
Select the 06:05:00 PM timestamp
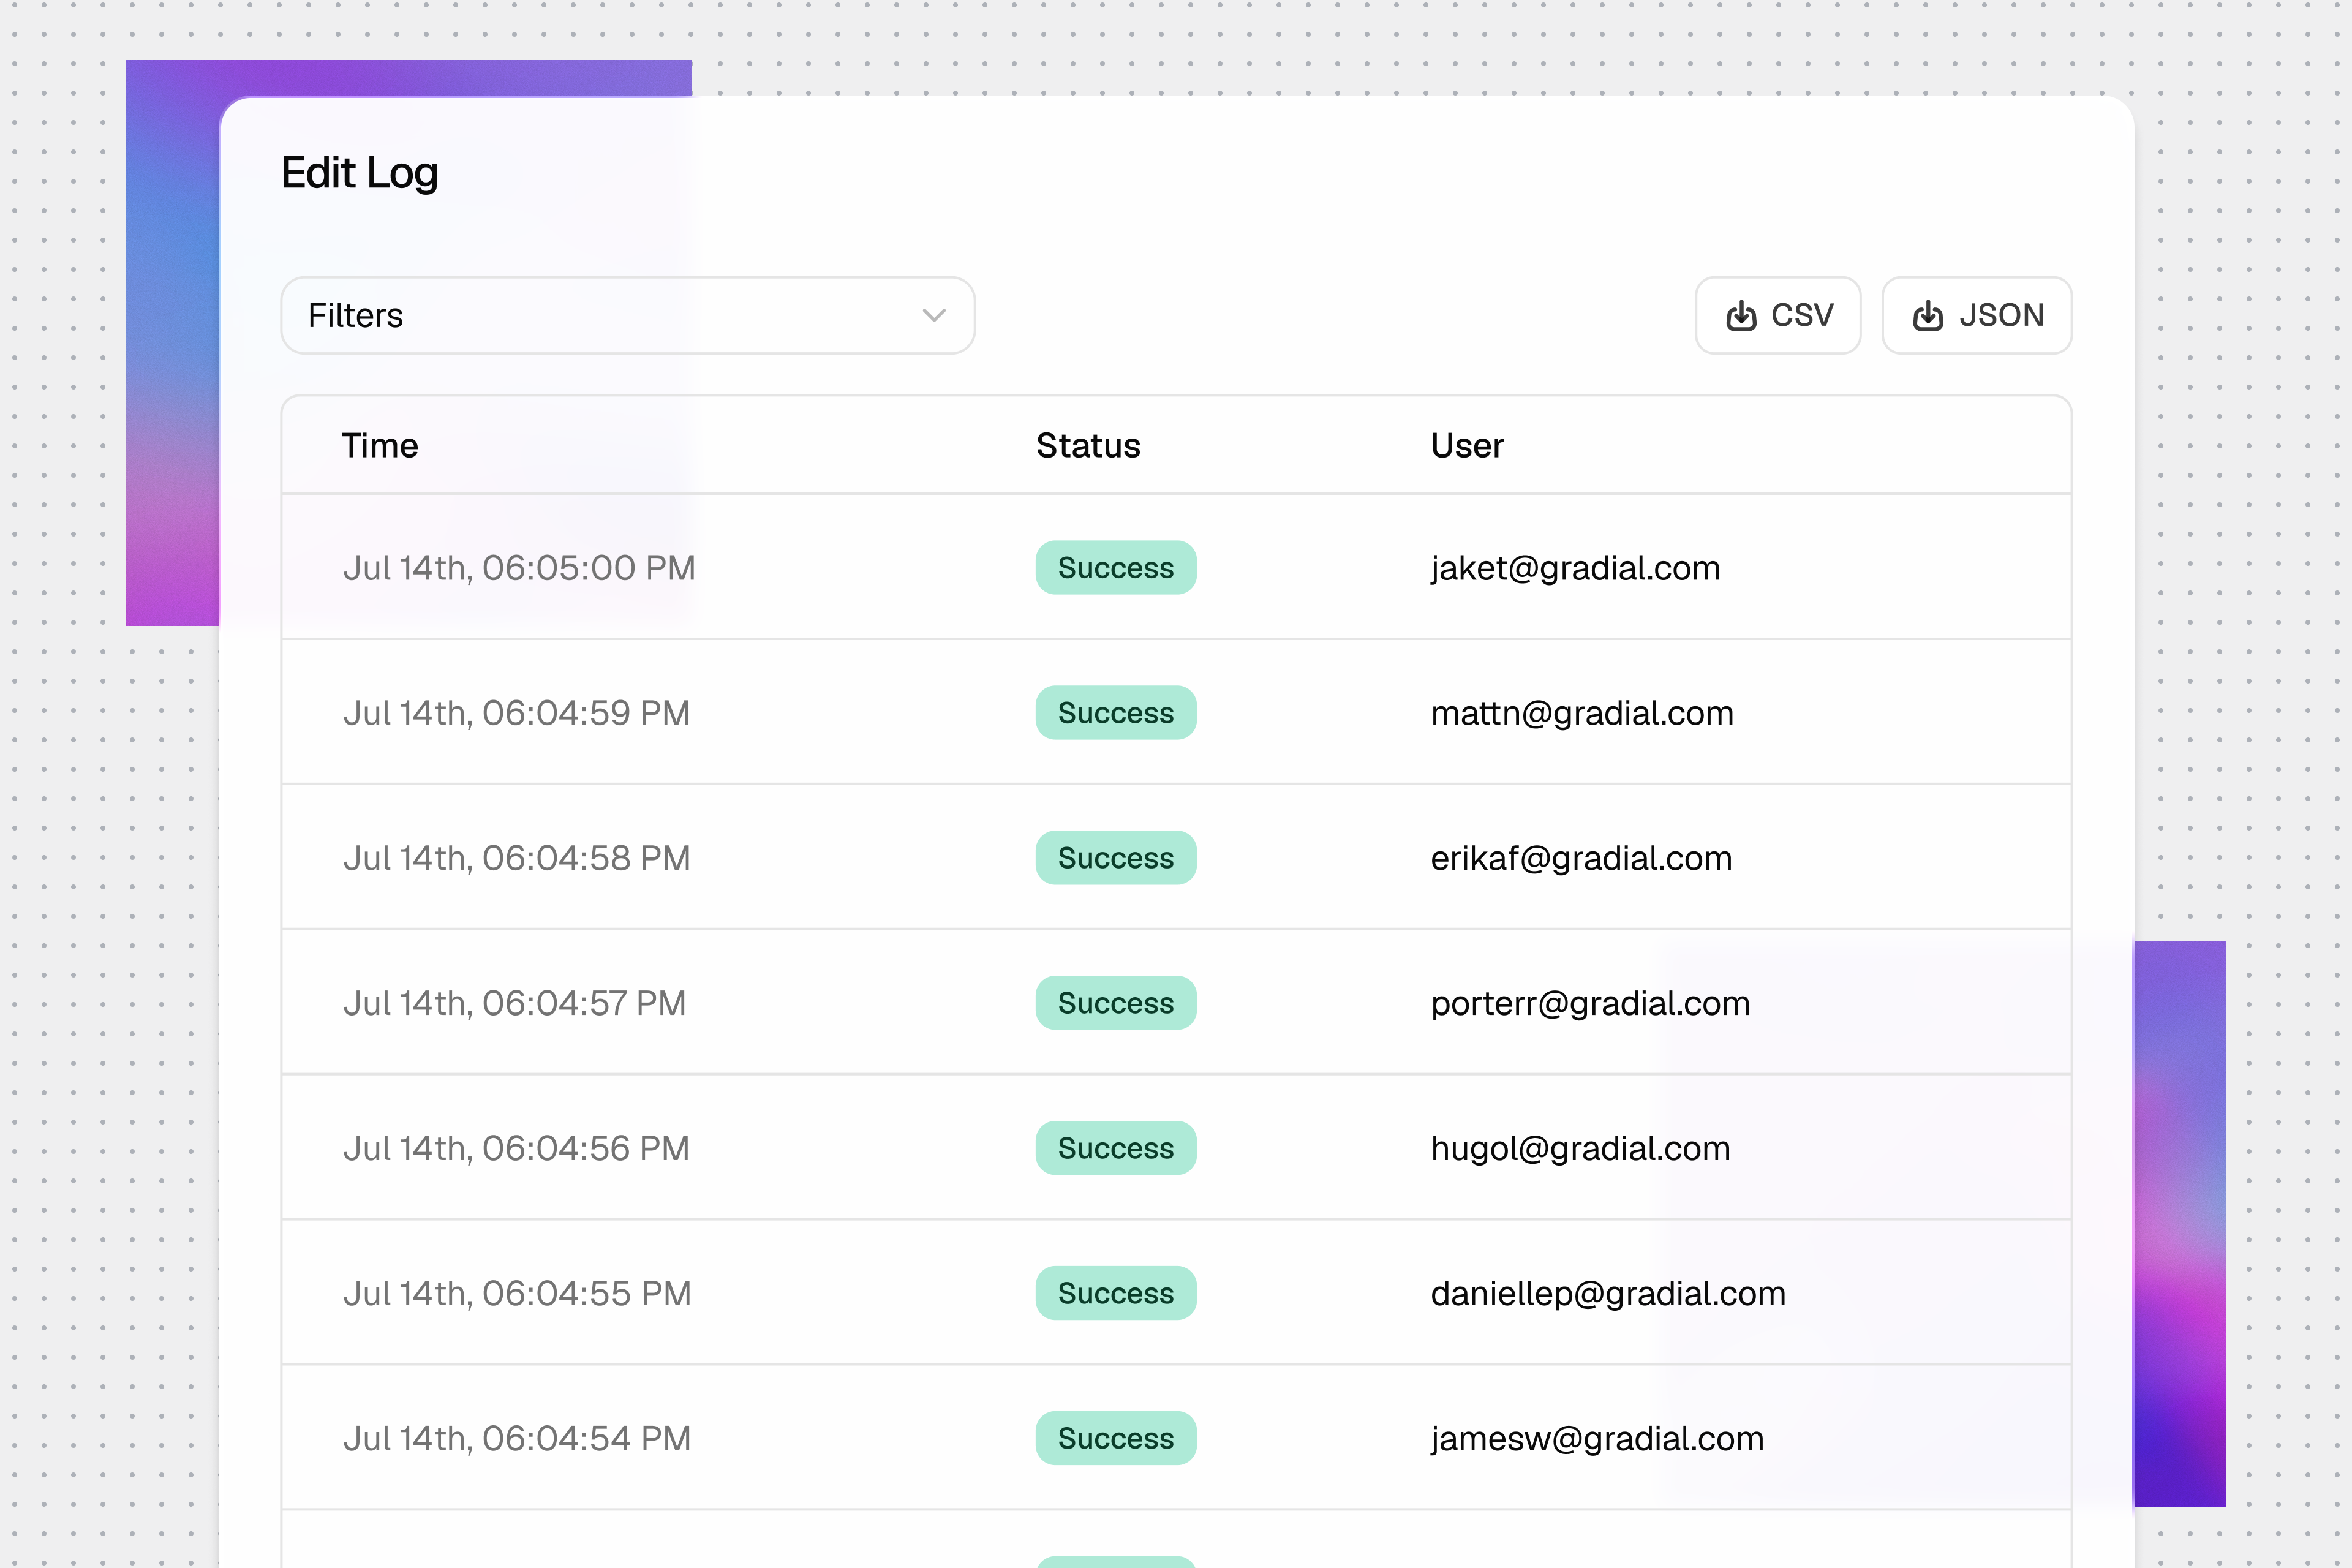[x=519, y=568]
